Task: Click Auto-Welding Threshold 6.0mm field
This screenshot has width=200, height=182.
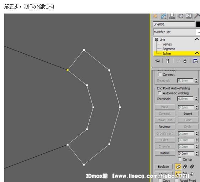Action: (x=185, y=99)
